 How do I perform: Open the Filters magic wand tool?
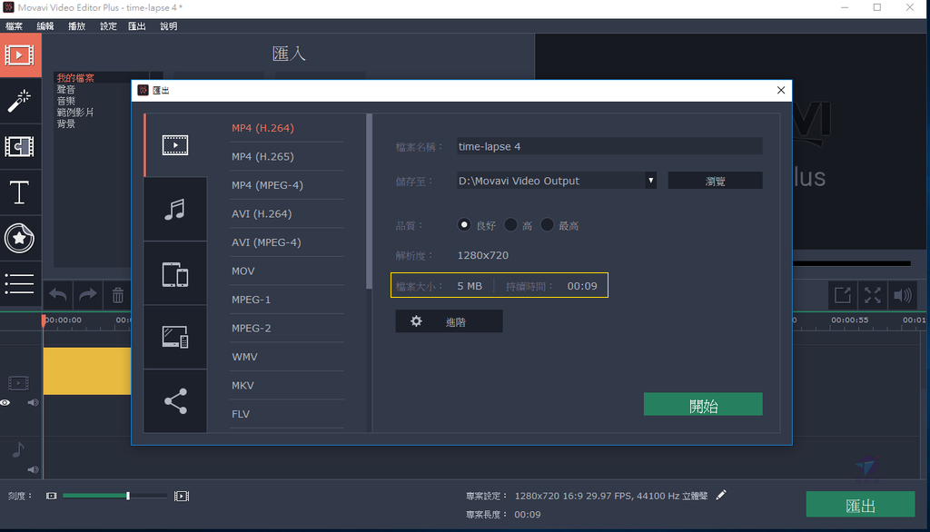(20, 101)
